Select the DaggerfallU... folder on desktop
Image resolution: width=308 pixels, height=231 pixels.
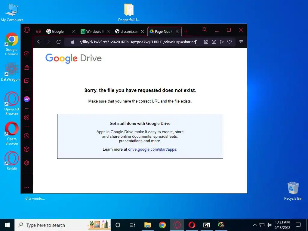(129, 12)
